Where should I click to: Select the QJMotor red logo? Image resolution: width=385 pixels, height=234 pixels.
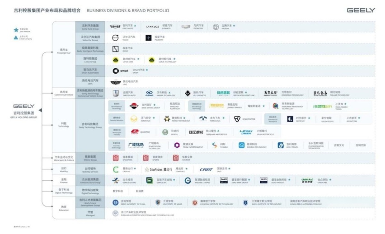pos(135,132)
